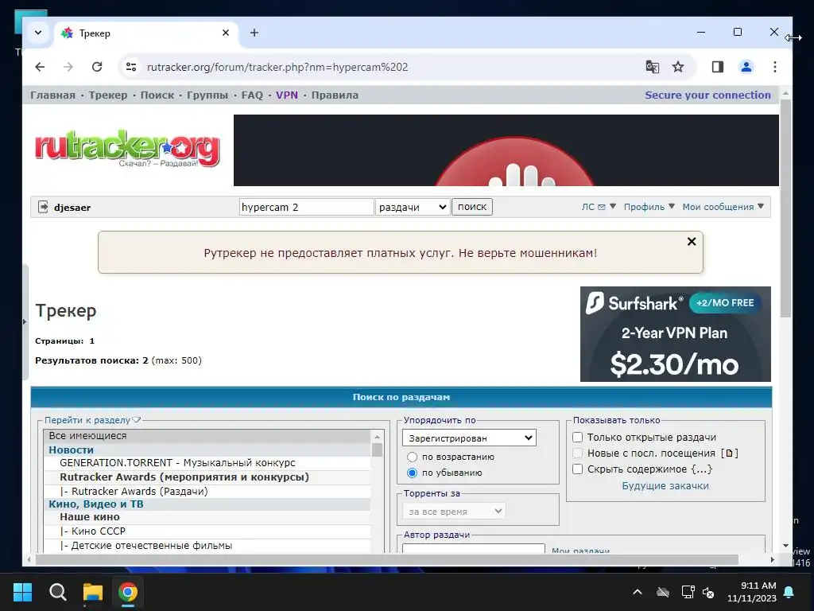The width and height of the screenshot is (814, 611).
Task: Open Правила in top menu
Action: tap(335, 95)
